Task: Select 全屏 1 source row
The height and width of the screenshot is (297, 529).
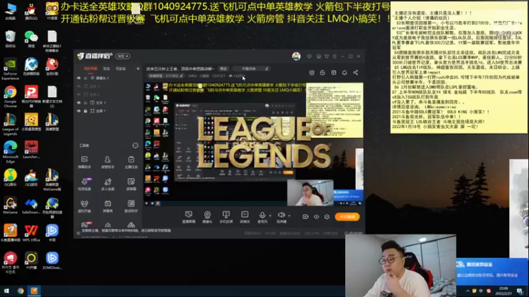Action: pos(108,111)
